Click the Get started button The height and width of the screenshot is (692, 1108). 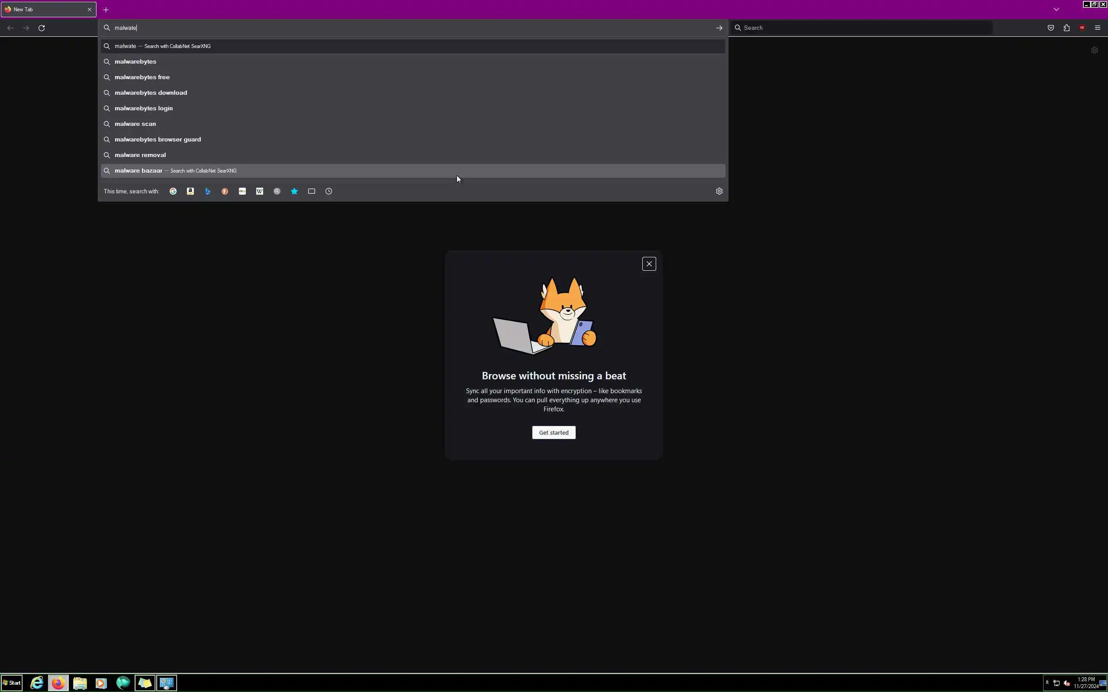[554, 432]
